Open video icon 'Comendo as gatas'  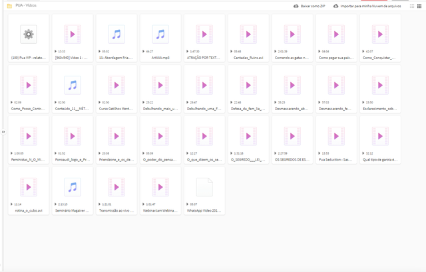click(292, 34)
